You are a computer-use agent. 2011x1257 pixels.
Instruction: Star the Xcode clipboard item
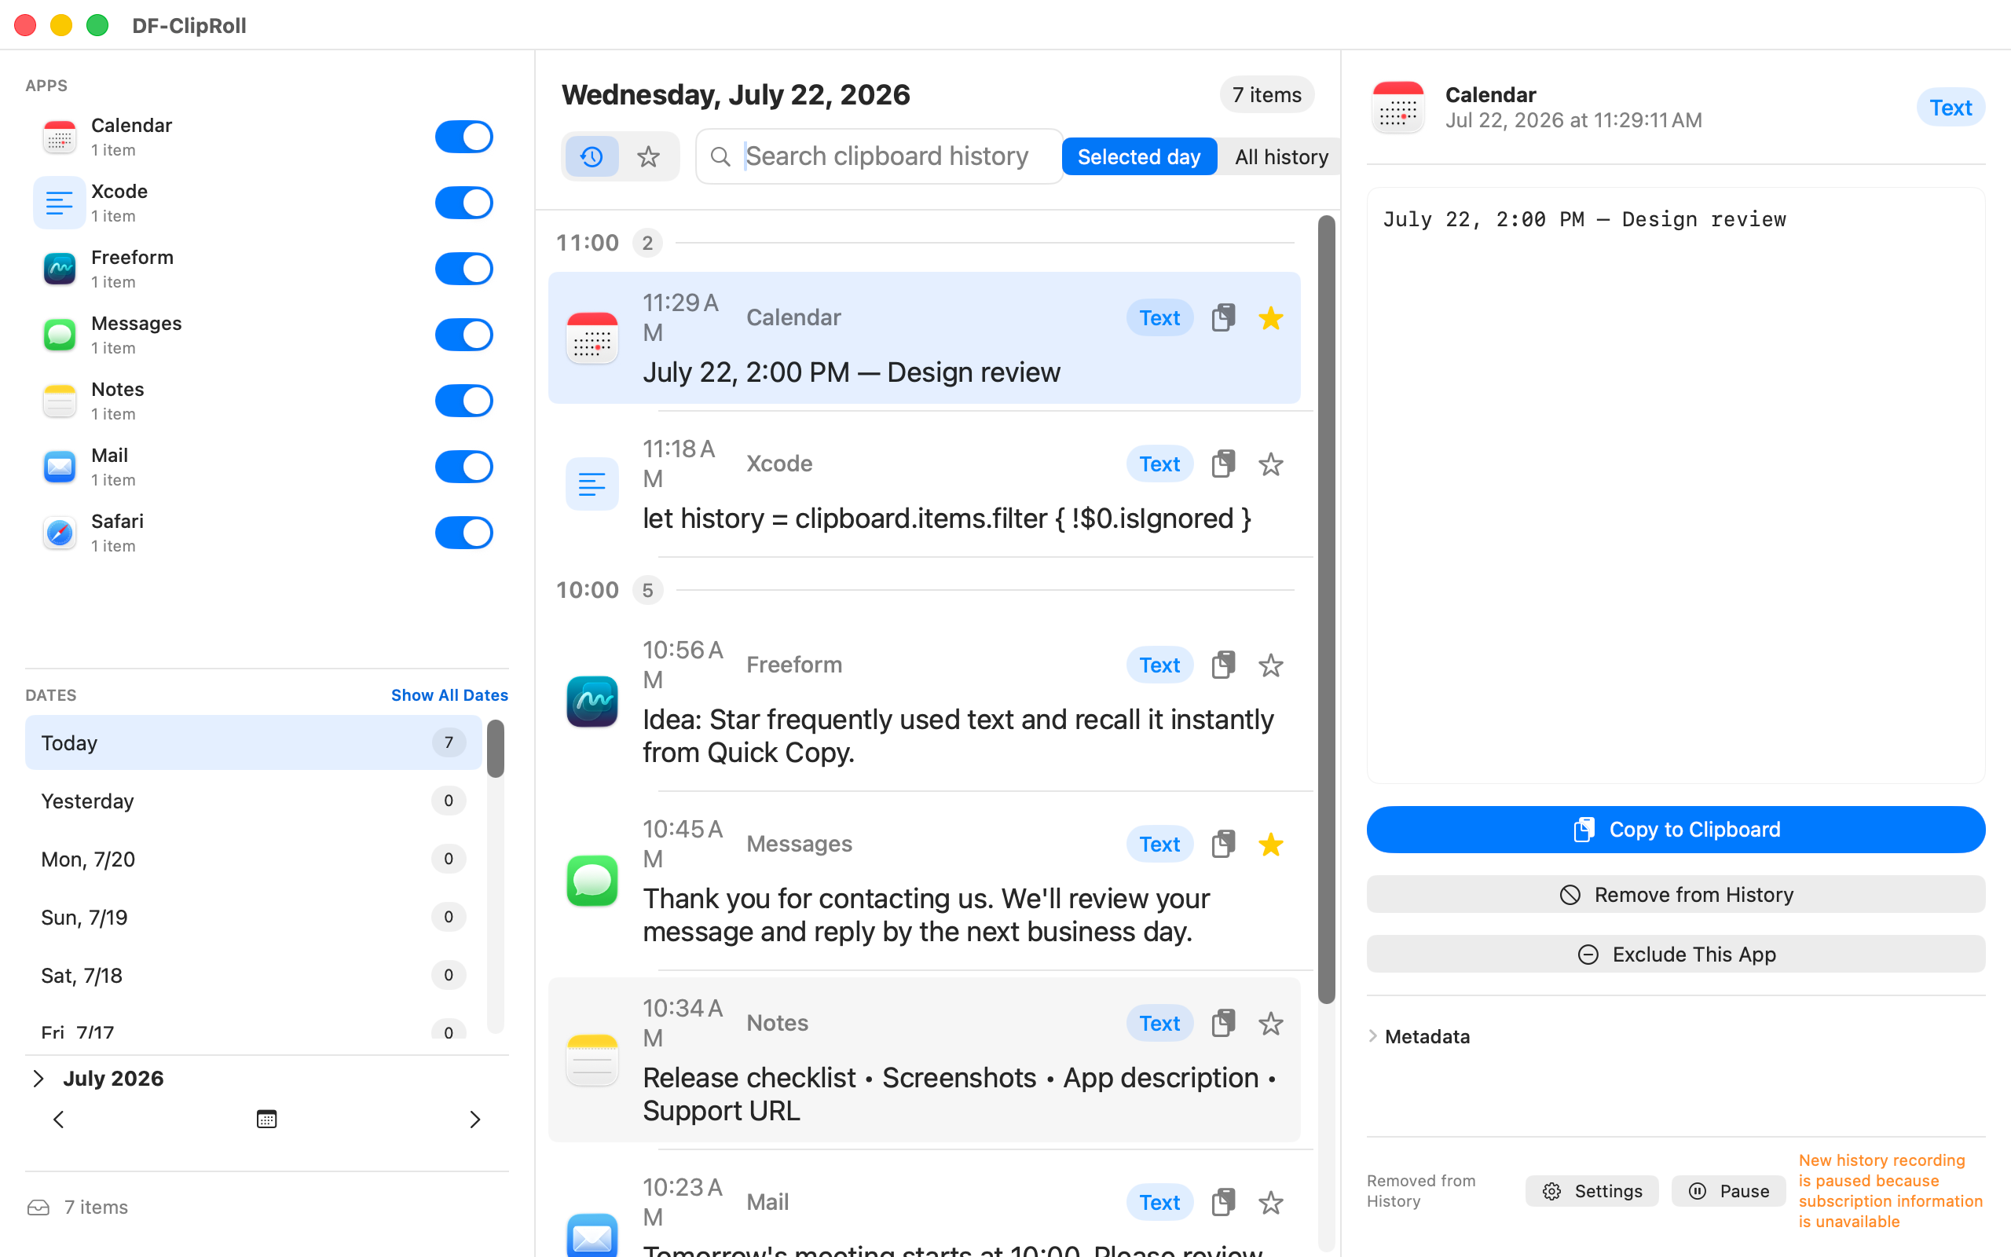coord(1270,464)
